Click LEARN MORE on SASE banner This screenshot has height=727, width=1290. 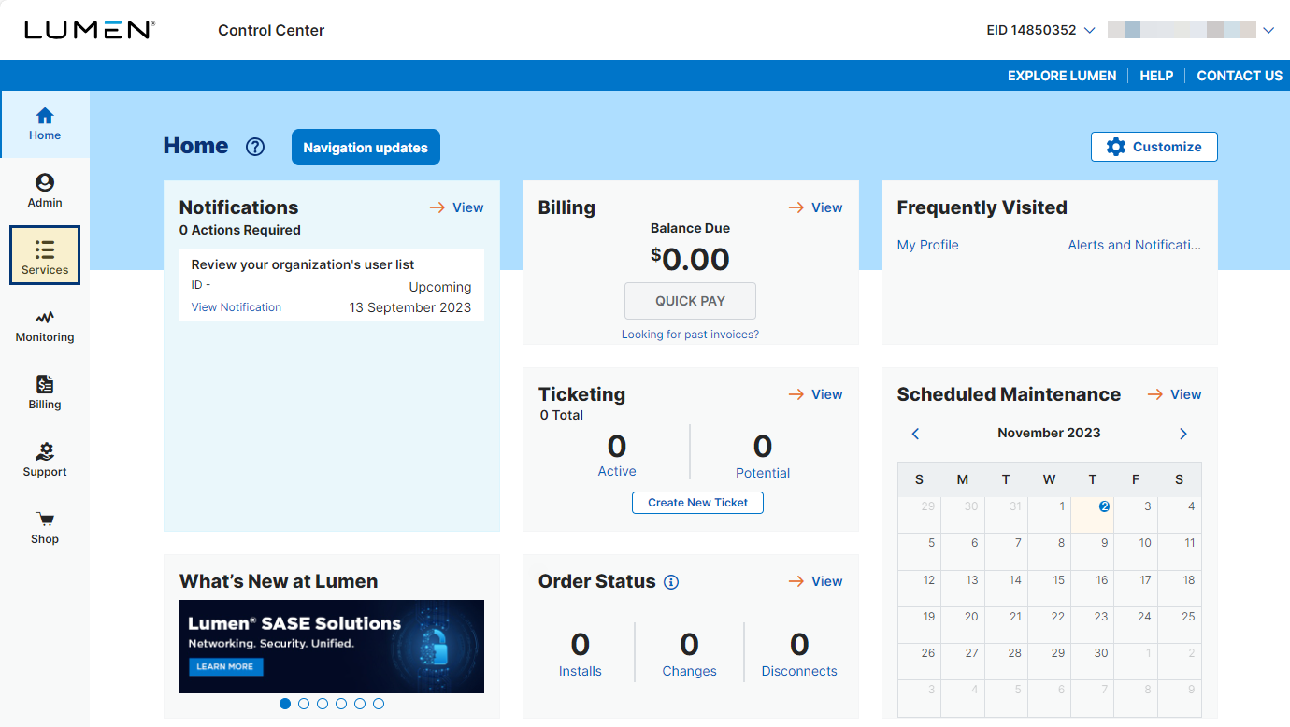225,666
